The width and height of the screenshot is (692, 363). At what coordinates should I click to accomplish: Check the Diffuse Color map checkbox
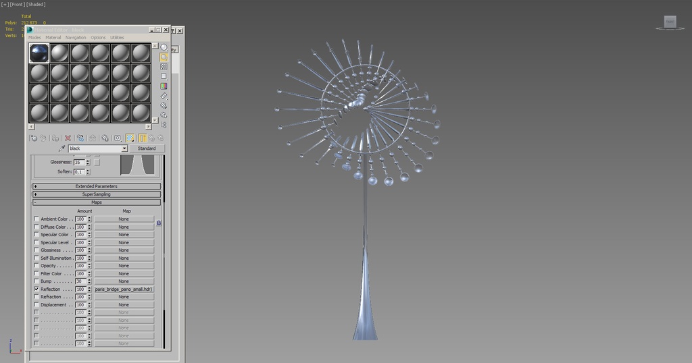pyautogui.click(x=36, y=227)
